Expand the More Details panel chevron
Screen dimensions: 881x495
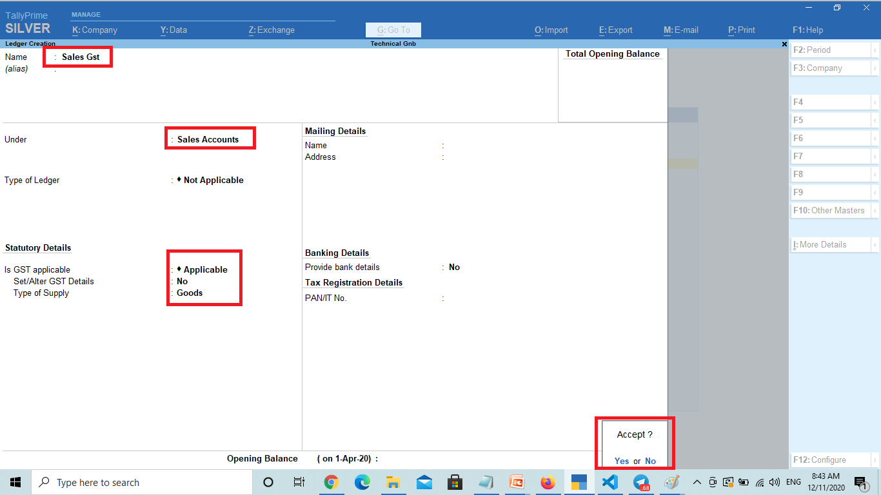pyautogui.click(x=876, y=244)
